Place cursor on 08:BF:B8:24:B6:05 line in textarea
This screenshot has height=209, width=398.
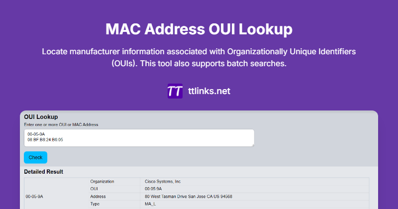coord(45,140)
